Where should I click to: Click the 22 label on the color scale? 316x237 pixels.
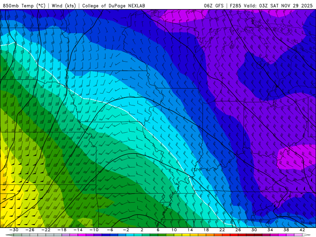pos(222,230)
